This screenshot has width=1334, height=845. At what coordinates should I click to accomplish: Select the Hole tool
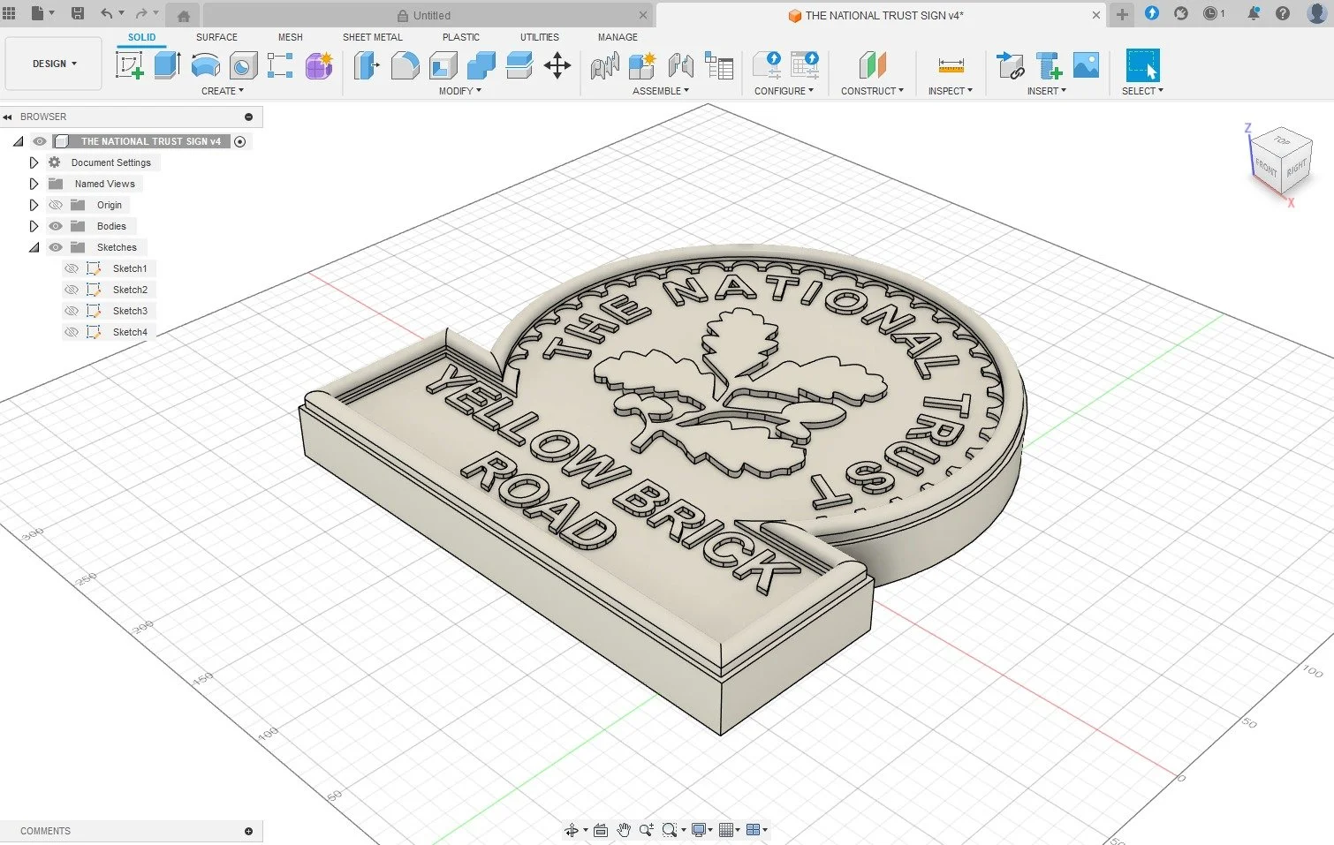[x=243, y=65]
